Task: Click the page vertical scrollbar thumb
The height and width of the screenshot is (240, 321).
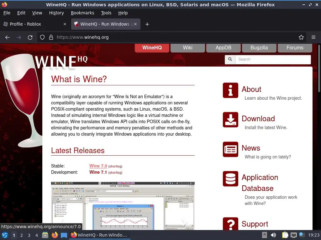Action: [319, 68]
